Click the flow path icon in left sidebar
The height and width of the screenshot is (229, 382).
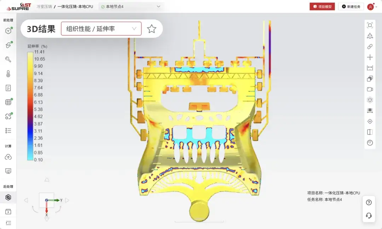point(8,116)
